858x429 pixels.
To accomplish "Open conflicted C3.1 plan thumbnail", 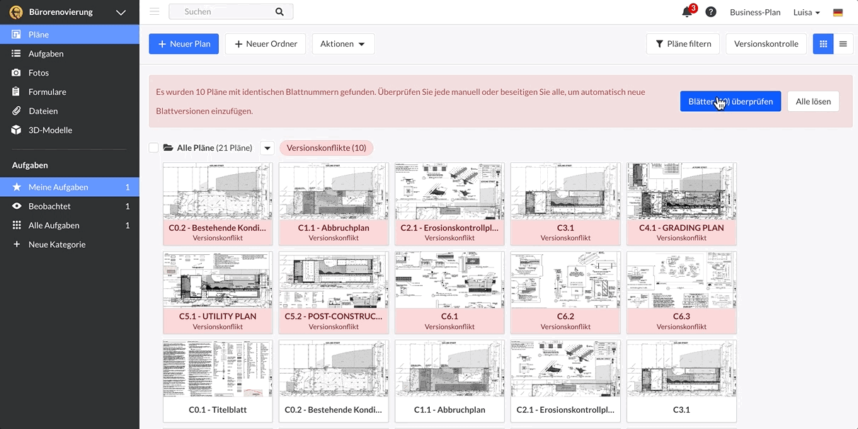I will pos(566,204).
